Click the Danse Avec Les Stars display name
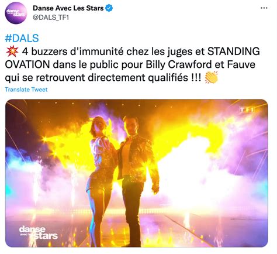The image size is (277, 254). (68, 8)
